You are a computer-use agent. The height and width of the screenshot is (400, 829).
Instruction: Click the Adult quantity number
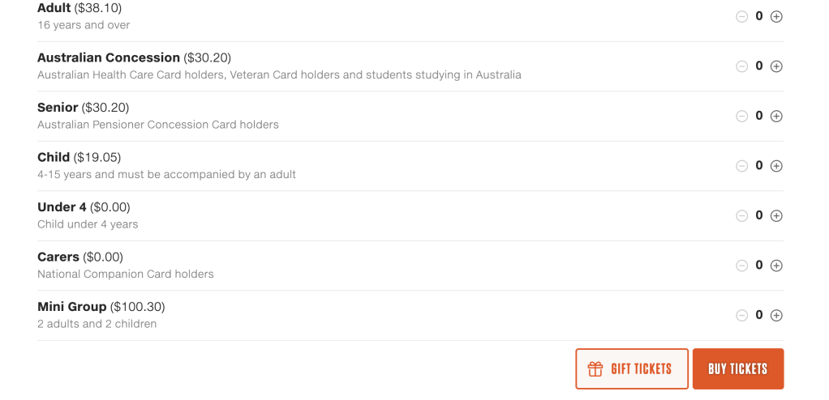point(759,15)
